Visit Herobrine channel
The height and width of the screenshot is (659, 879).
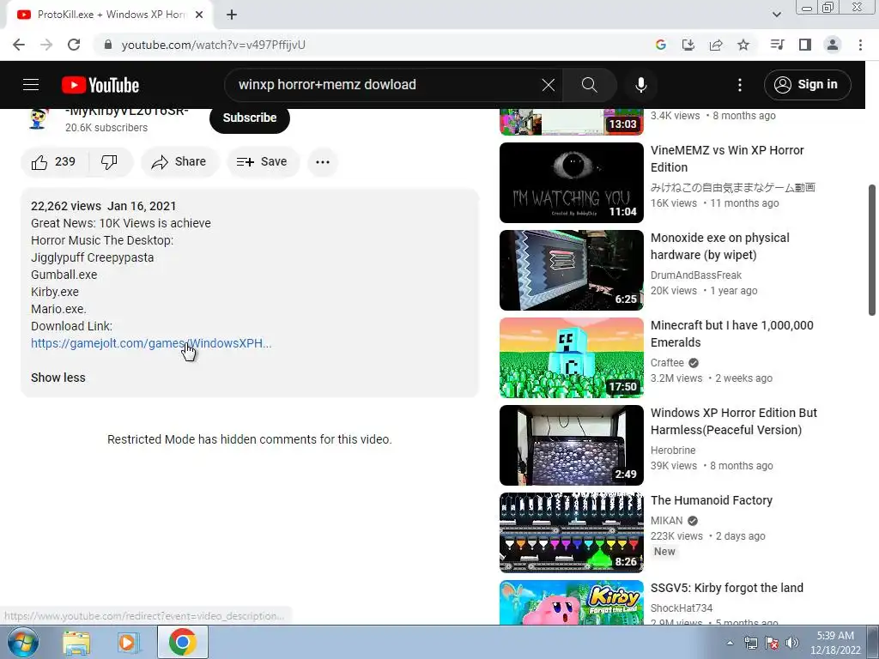(x=673, y=450)
